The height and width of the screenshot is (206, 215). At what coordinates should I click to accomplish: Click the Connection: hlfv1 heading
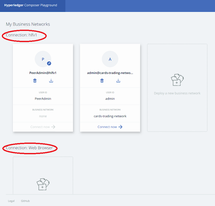[x=21, y=35]
